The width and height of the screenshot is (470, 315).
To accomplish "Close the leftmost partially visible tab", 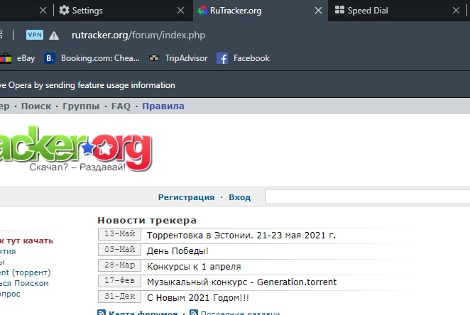I will point(43,11).
